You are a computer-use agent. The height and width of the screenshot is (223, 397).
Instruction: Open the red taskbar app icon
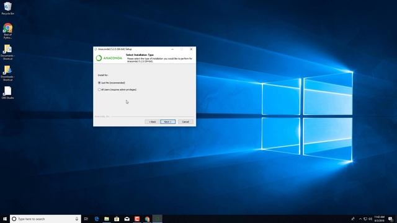pos(137,219)
